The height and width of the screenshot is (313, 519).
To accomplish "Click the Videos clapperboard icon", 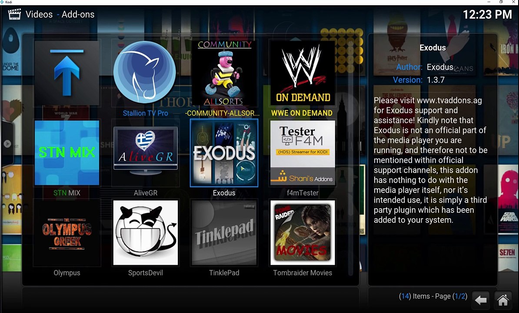I will (14, 14).
